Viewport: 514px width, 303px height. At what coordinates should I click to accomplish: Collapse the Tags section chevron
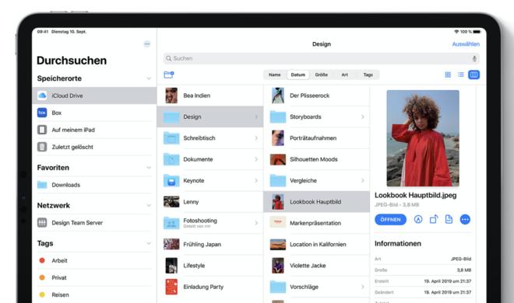coord(149,243)
